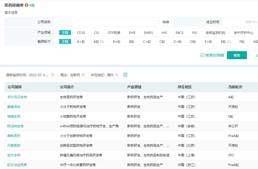
Task: Choose the PACS industry field option
Action: 179,33
